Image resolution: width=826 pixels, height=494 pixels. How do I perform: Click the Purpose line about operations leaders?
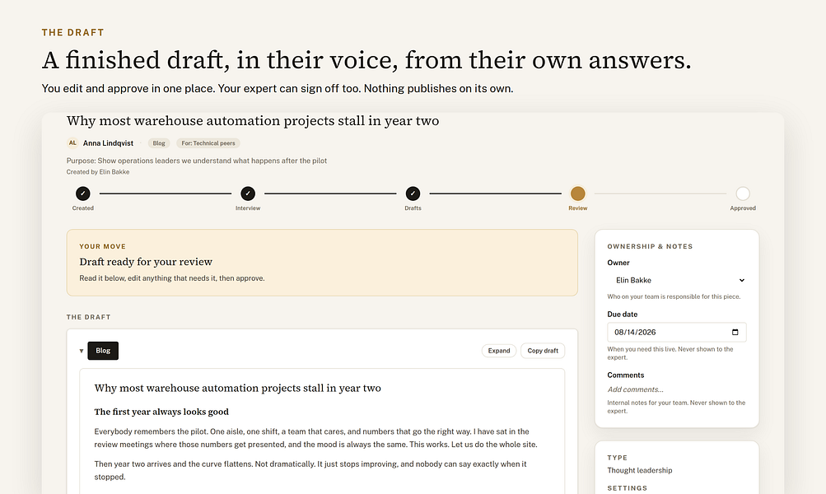[x=197, y=161]
